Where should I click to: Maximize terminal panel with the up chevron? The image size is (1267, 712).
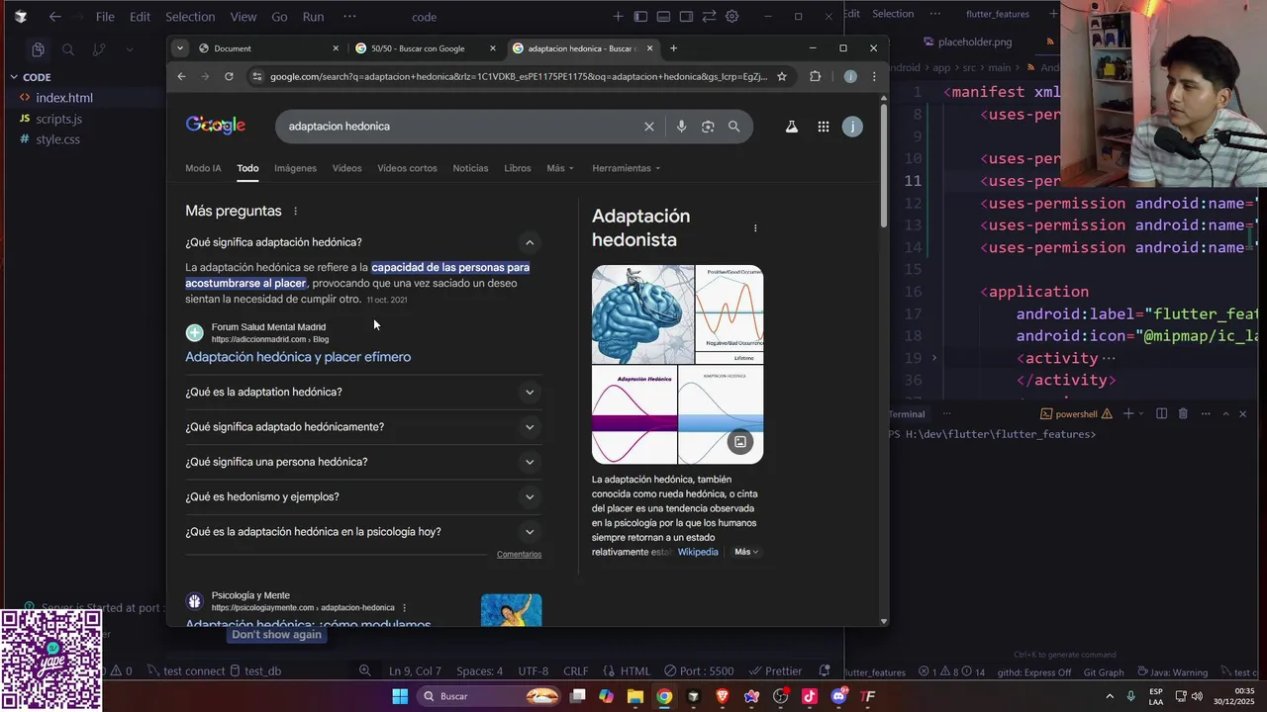point(1225,414)
